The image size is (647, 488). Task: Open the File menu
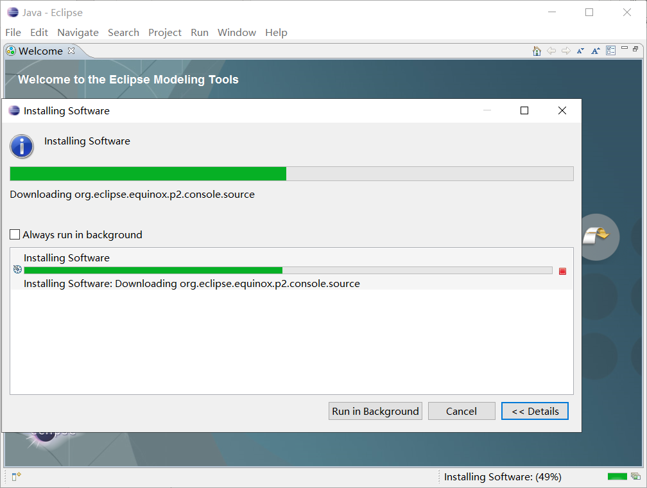pyautogui.click(x=13, y=32)
